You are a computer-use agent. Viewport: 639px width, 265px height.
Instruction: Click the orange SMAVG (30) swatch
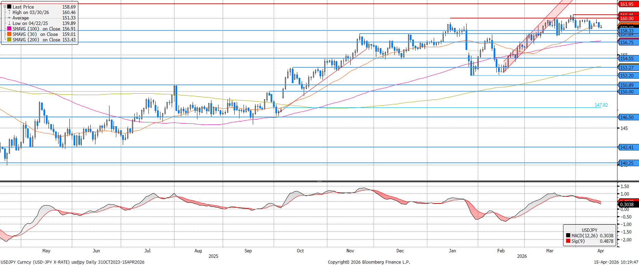point(10,34)
